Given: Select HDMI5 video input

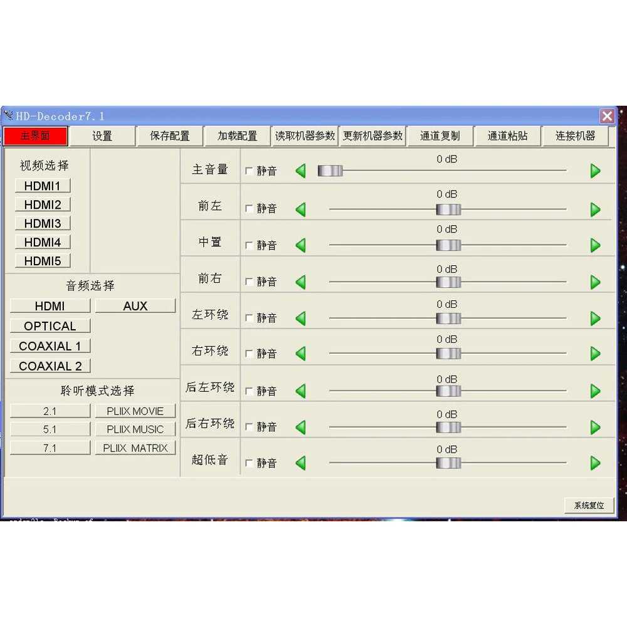Looking at the screenshot, I should [x=43, y=261].
